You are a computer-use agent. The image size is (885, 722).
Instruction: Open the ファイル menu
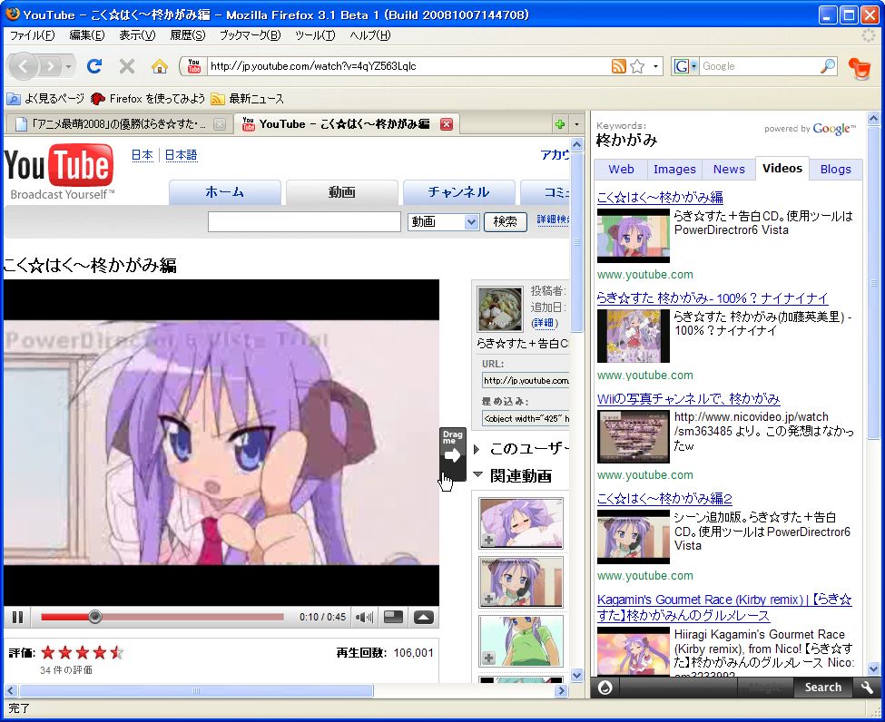(x=32, y=35)
